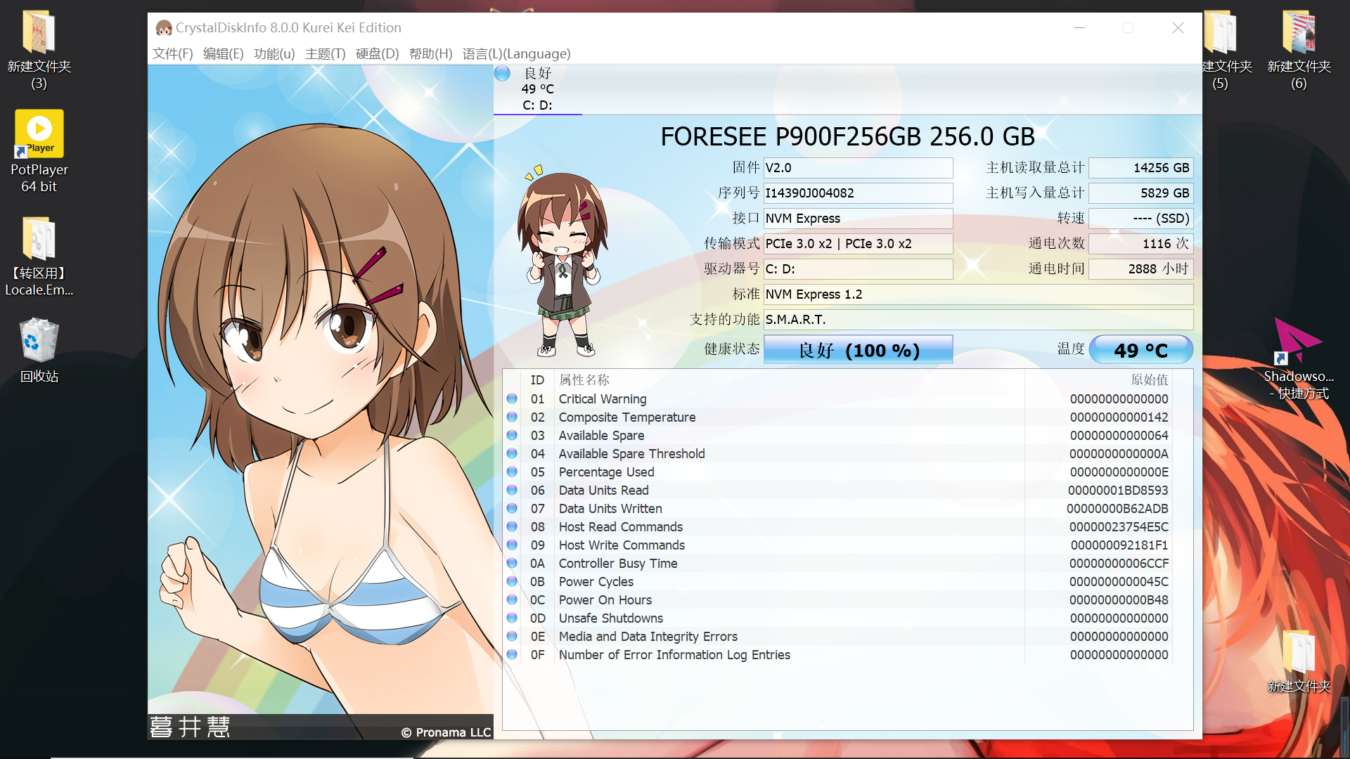Click the anime character artwork panel
This screenshot has width=1350, height=759.
click(x=321, y=402)
